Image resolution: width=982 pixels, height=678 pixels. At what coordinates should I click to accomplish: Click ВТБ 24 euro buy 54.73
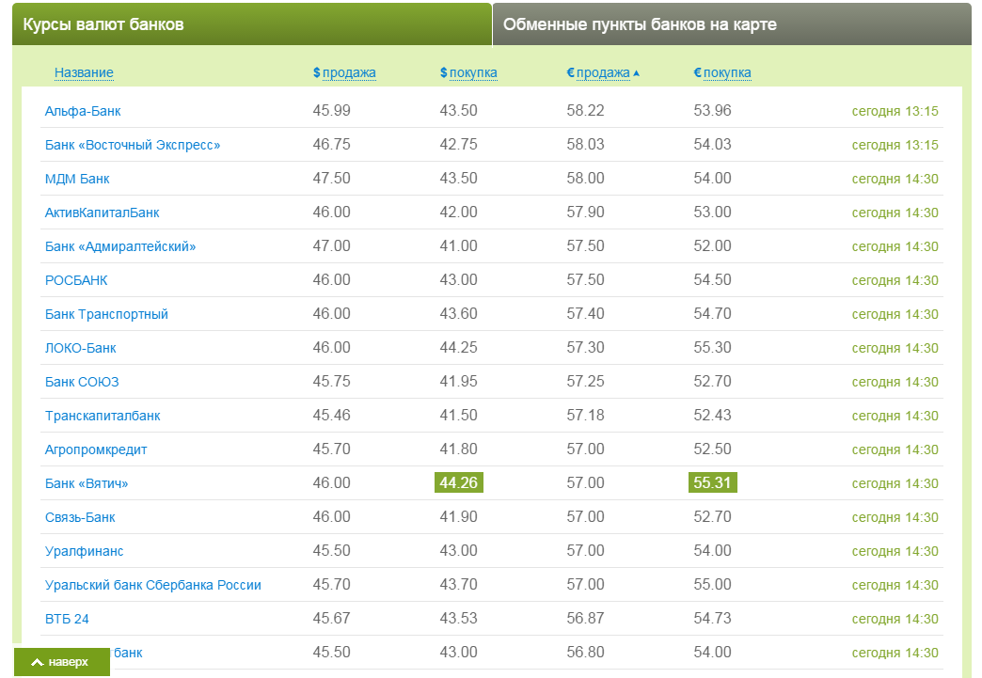click(712, 618)
